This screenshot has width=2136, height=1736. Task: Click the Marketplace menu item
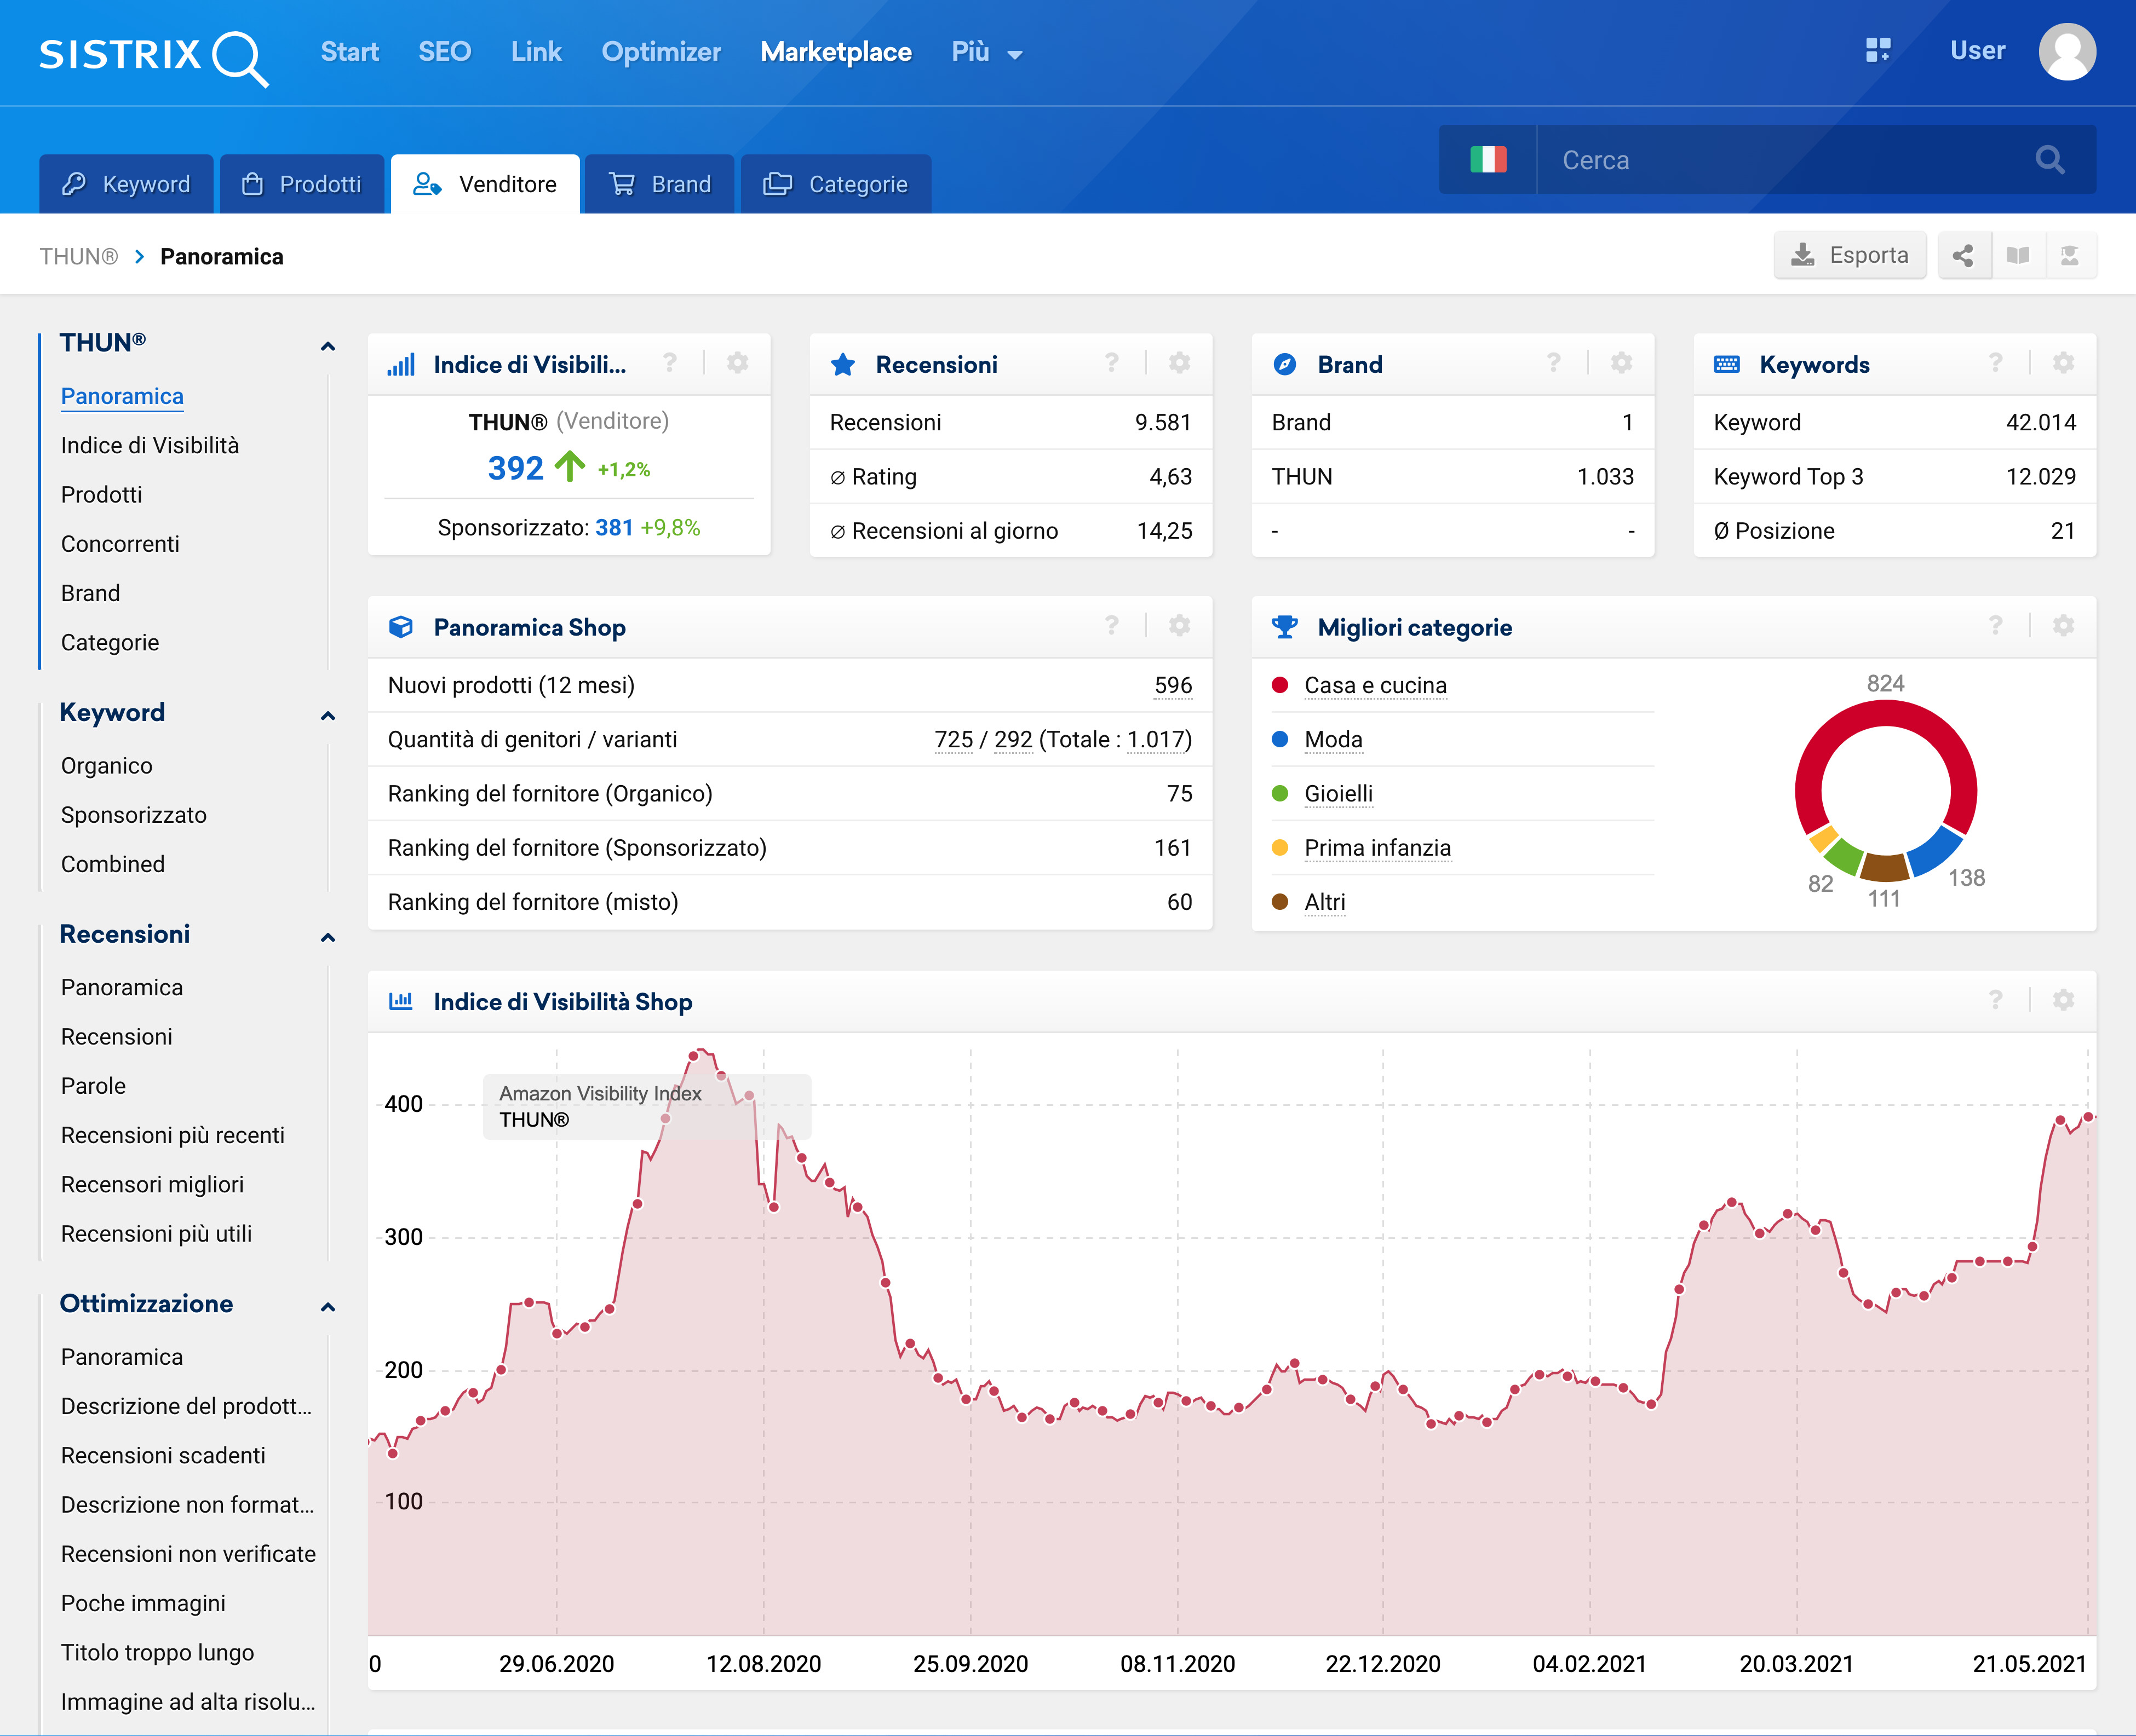[x=835, y=52]
